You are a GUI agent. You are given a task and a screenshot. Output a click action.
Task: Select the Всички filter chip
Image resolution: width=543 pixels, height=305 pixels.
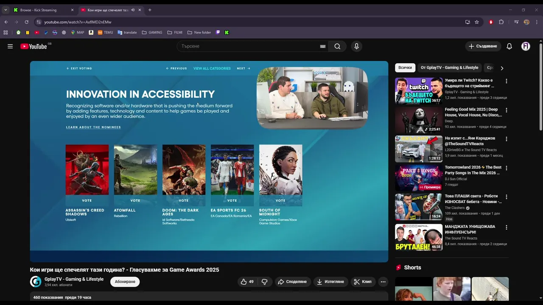pyautogui.click(x=405, y=68)
